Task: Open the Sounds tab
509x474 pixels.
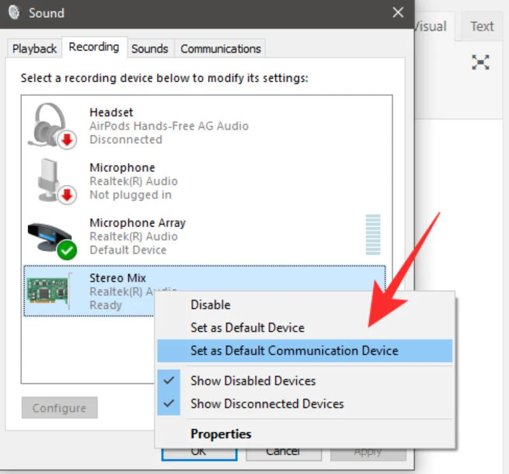Action: pyautogui.click(x=150, y=48)
